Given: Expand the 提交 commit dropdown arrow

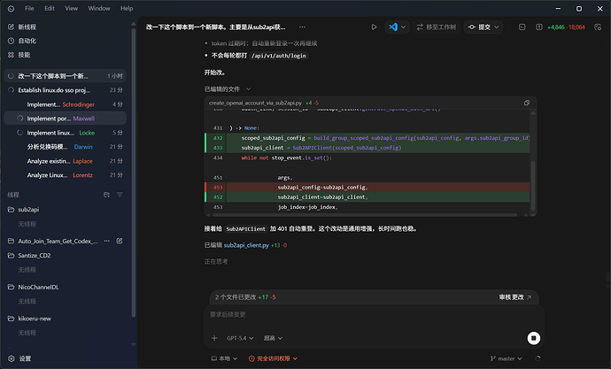Looking at the screenshot, I should tap(497, 27).
